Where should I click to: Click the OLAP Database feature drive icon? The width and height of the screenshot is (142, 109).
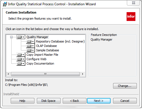pos(31,46)
